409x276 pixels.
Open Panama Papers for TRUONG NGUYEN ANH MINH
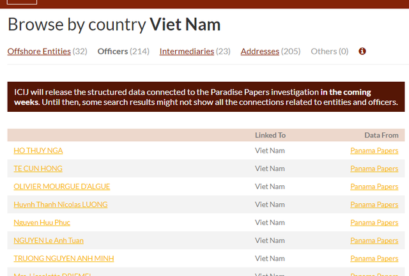pos(374,258)
